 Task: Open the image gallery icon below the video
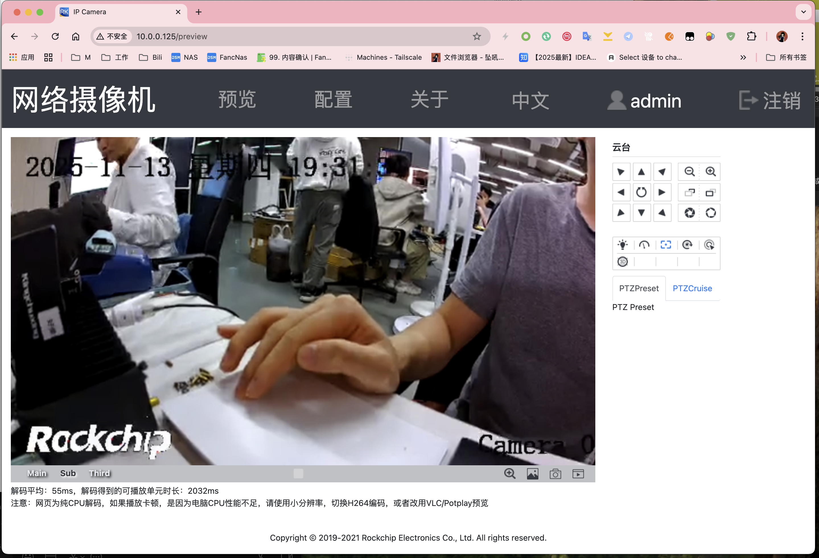(x=533, y=474)
